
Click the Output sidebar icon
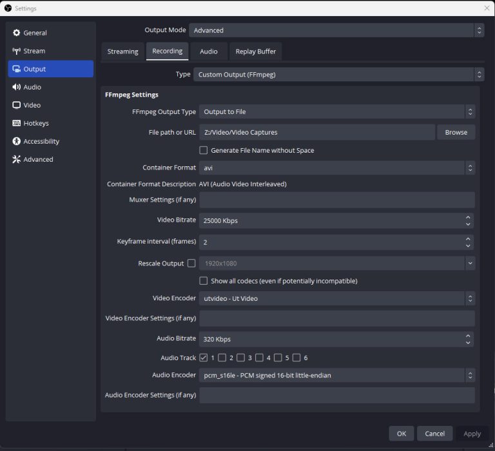tap(17, 69)
